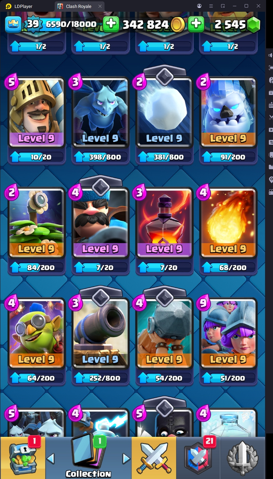Tap the blue crown trophy icon

coord(13,24)
